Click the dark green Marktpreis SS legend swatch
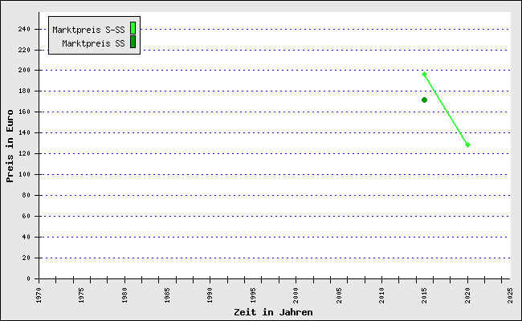The width and height of the screenshot is (522, 321). click(133, 42)
